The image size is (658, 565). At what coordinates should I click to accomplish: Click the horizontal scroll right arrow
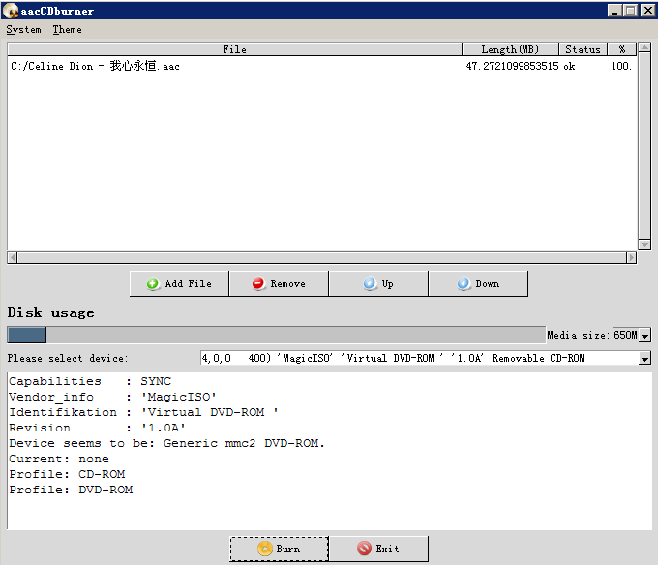point(631,257)
